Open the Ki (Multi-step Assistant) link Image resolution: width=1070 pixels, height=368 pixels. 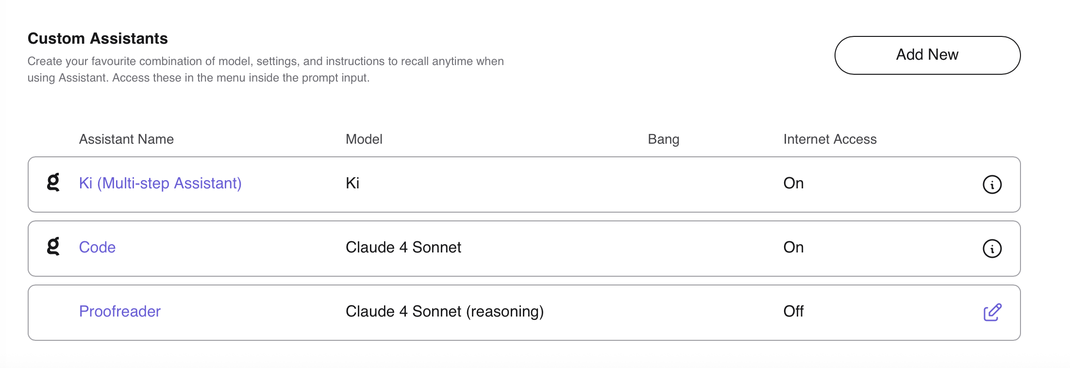(160, 183)
